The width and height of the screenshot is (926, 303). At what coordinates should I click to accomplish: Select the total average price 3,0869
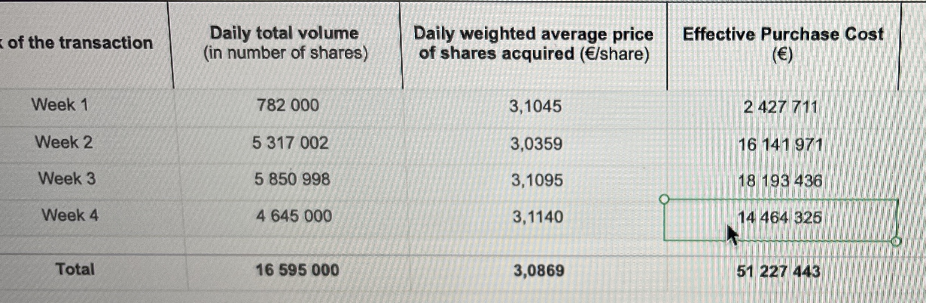539,271
